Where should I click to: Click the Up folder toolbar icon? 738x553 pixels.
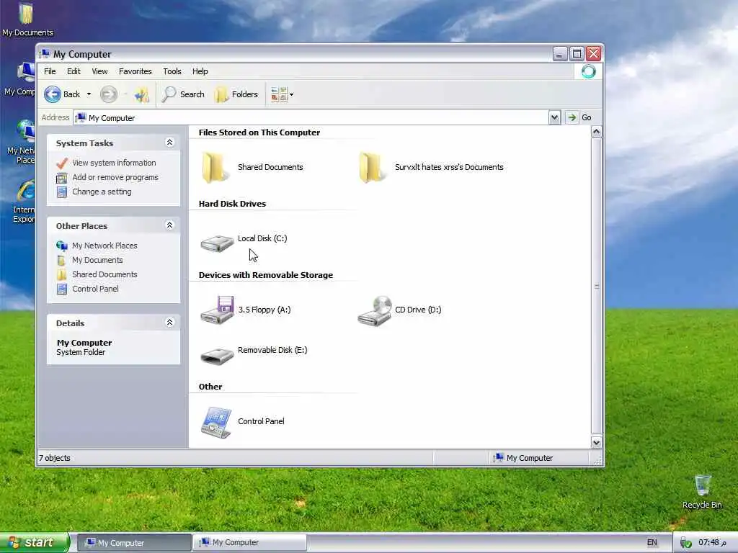point(141,94)
